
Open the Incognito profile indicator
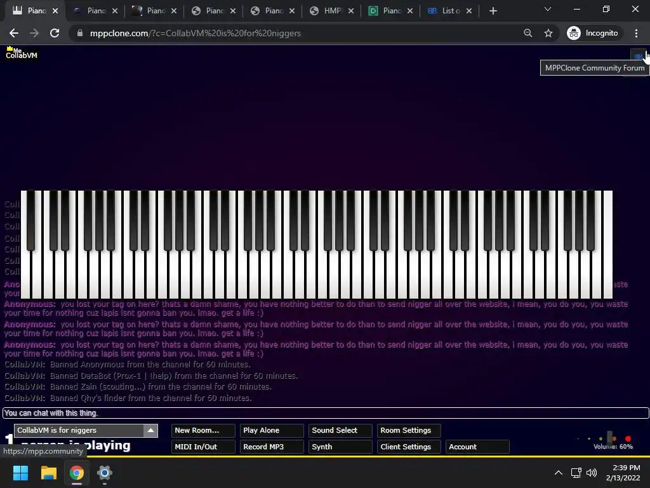[x=593, y=33]
